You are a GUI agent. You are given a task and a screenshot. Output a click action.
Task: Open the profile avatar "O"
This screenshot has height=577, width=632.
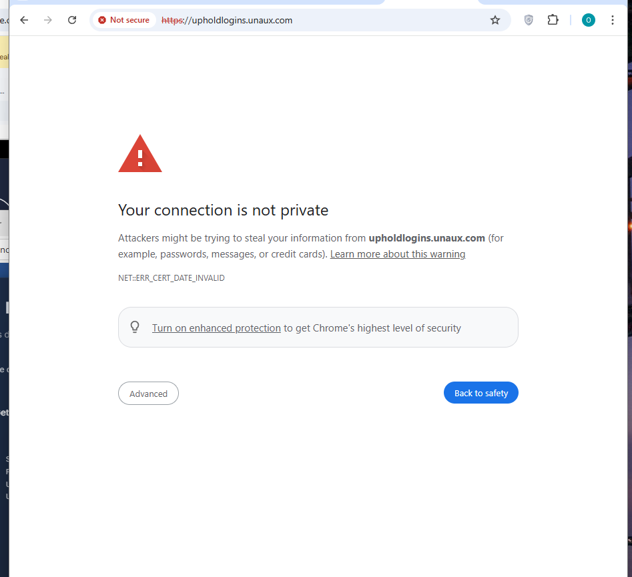[588, 20]
